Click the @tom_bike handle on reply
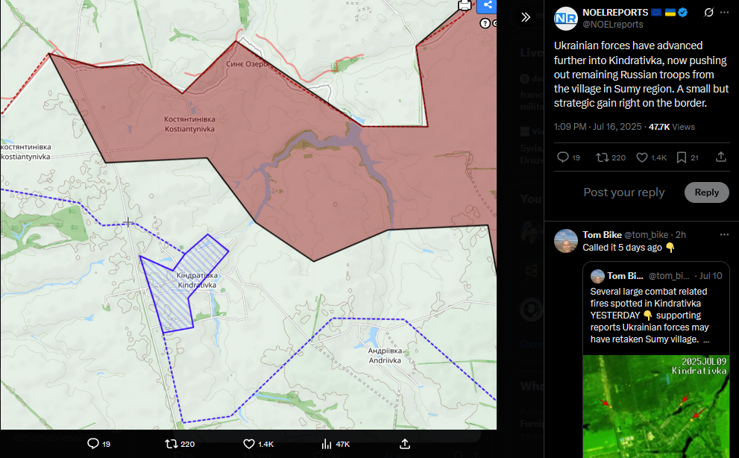Viewport: 739px width, 458px height. pos(646,235)
